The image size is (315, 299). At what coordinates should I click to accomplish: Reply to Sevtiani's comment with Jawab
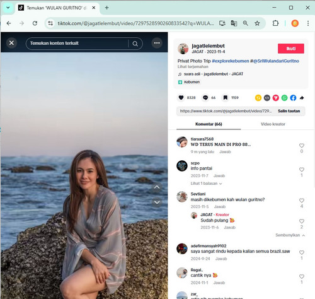click(x=220, y=207)
